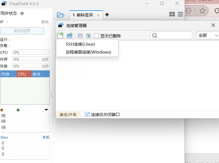Click the 命令 column header
The image size is (219, 163).
(41, 74)
